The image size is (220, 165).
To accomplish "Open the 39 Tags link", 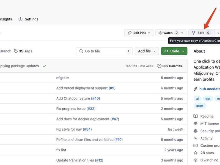I will 25,51.
